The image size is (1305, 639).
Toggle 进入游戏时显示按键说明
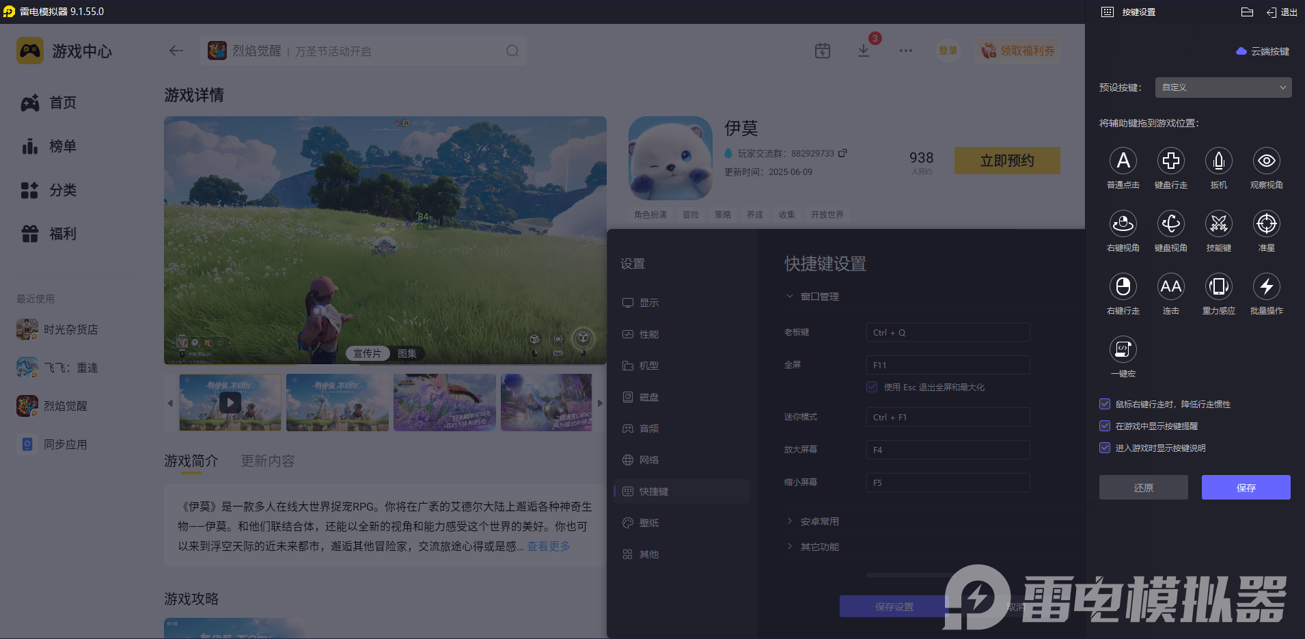click(x=1105, y=448)
